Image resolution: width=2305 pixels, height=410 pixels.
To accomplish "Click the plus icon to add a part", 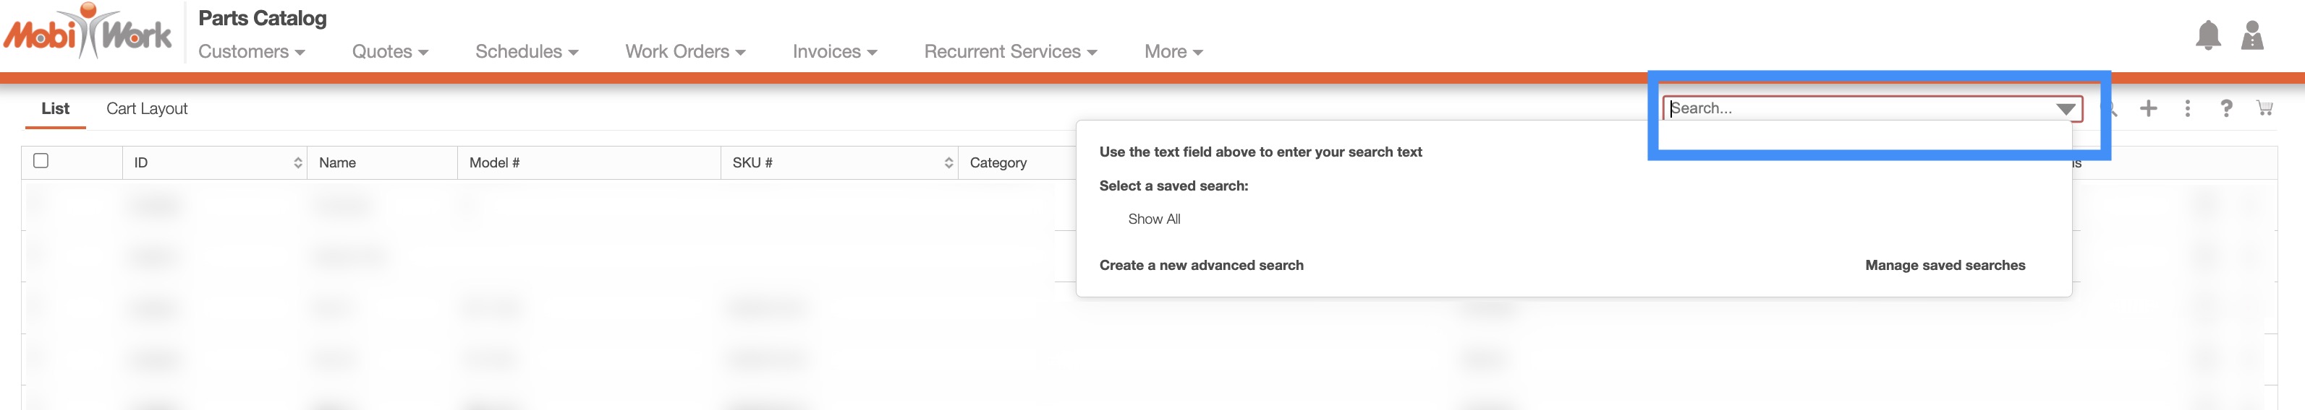I will tap(2147, 108).
